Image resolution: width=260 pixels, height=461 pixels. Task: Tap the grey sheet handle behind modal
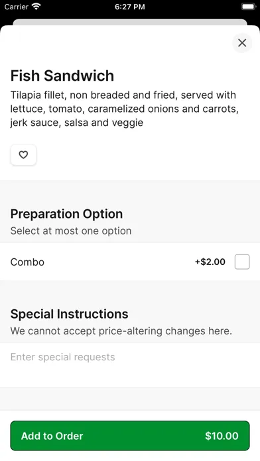[130, 22]
